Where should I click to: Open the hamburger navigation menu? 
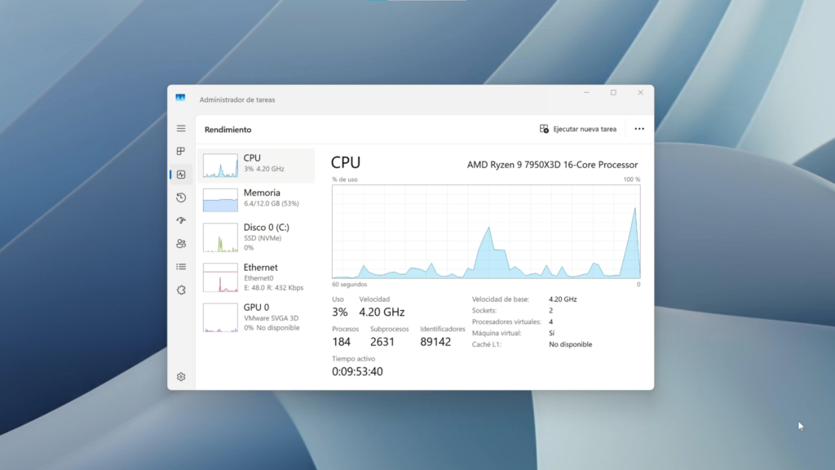coord(181,128)
